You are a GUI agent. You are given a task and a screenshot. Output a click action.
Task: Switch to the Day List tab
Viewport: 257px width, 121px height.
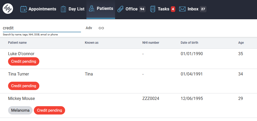pyautogui.click(x=76, y=9)
